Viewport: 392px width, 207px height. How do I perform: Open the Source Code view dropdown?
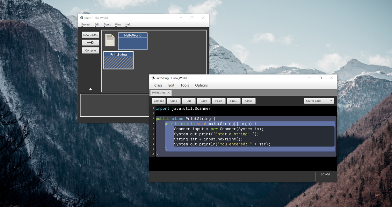(x=319, y=101)
